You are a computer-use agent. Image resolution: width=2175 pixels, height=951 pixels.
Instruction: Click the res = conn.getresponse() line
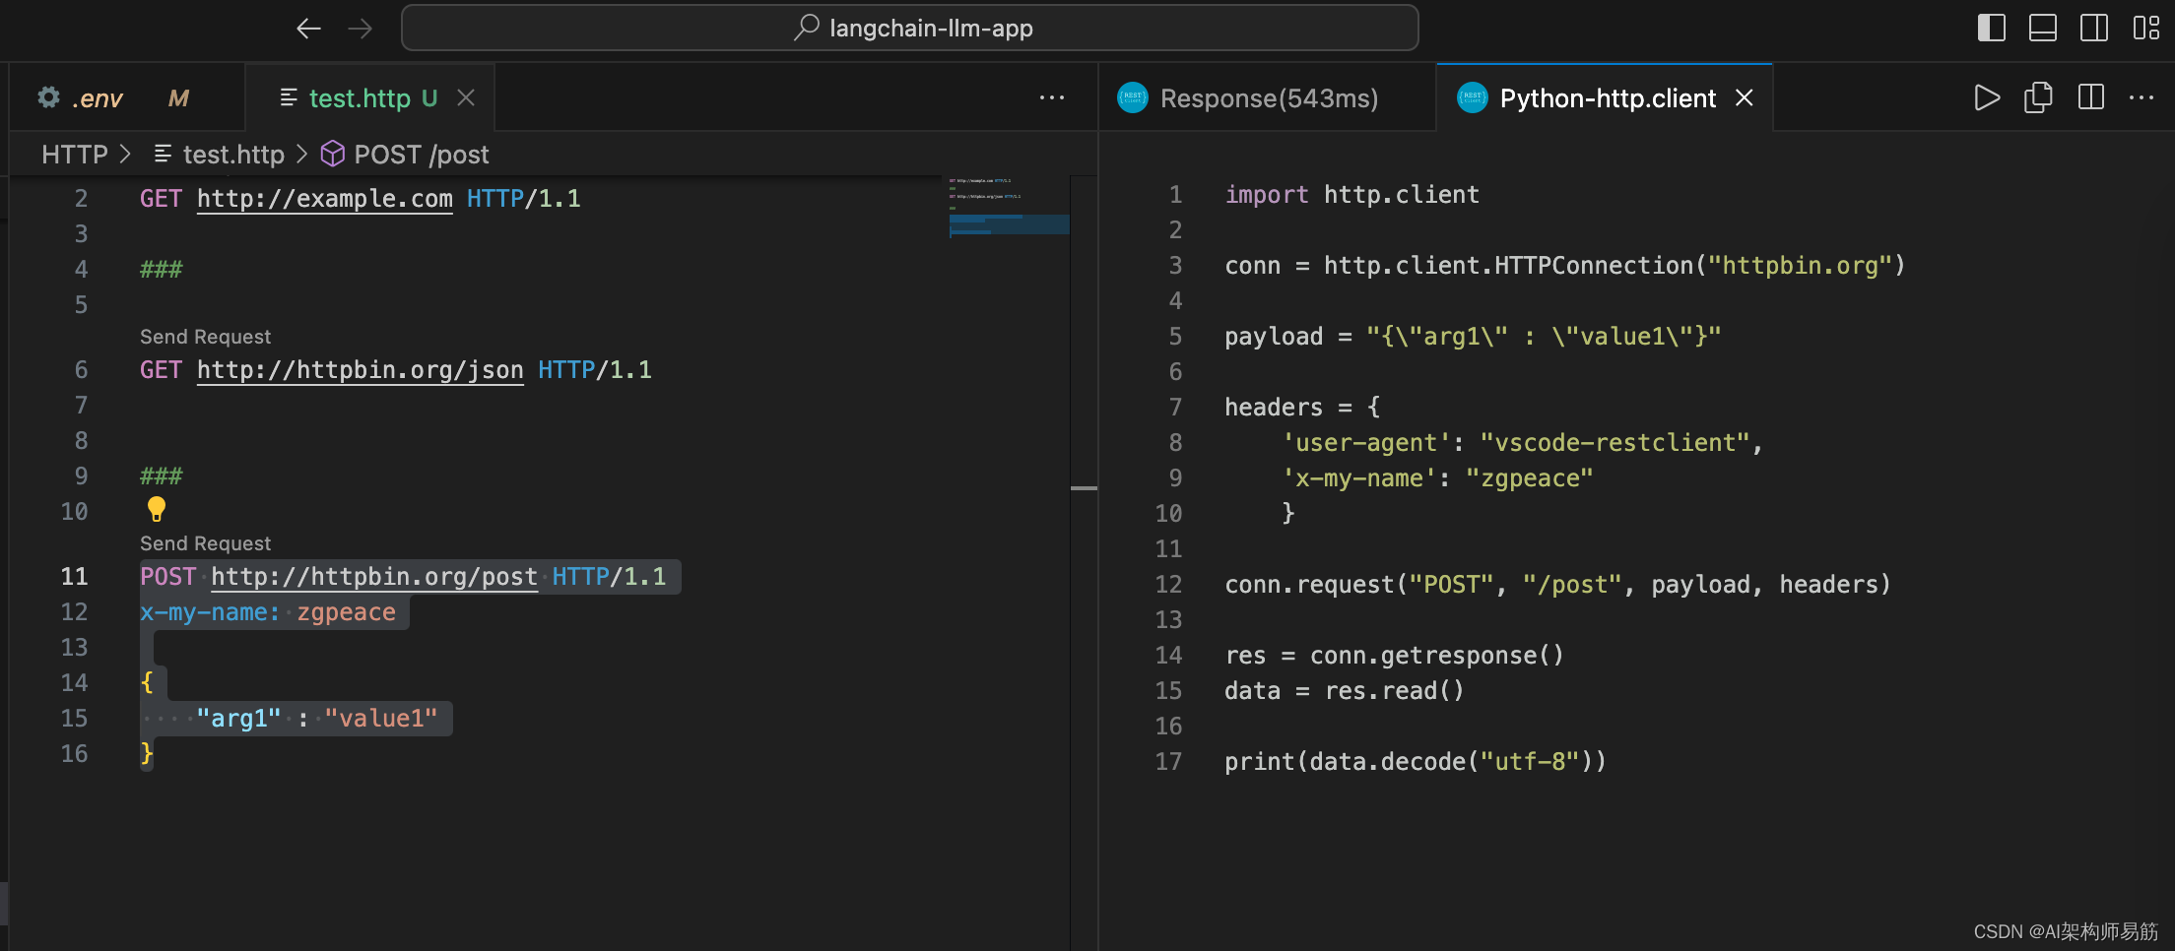tap(1394, 656)
